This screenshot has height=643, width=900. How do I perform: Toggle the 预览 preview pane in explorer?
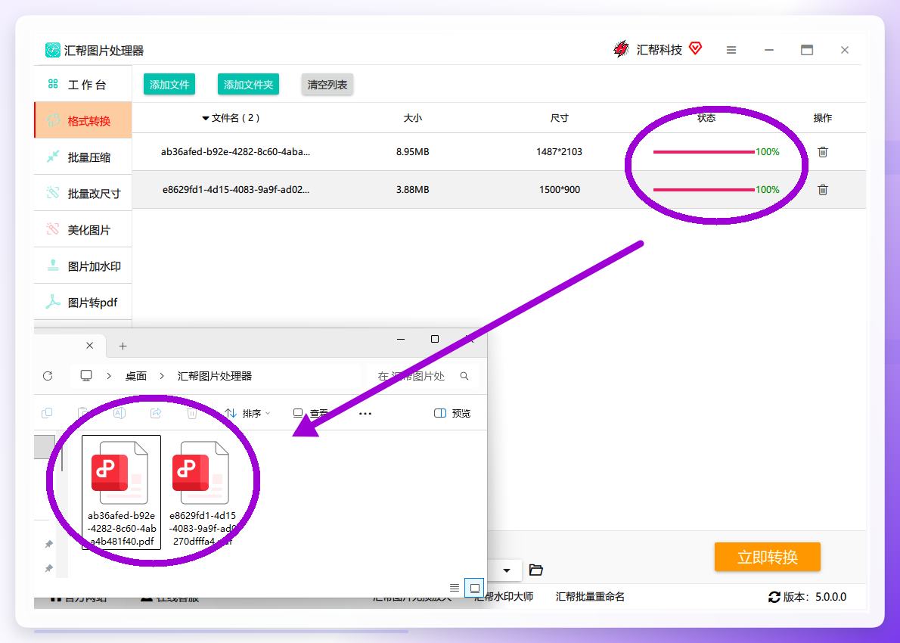point(452,413)
